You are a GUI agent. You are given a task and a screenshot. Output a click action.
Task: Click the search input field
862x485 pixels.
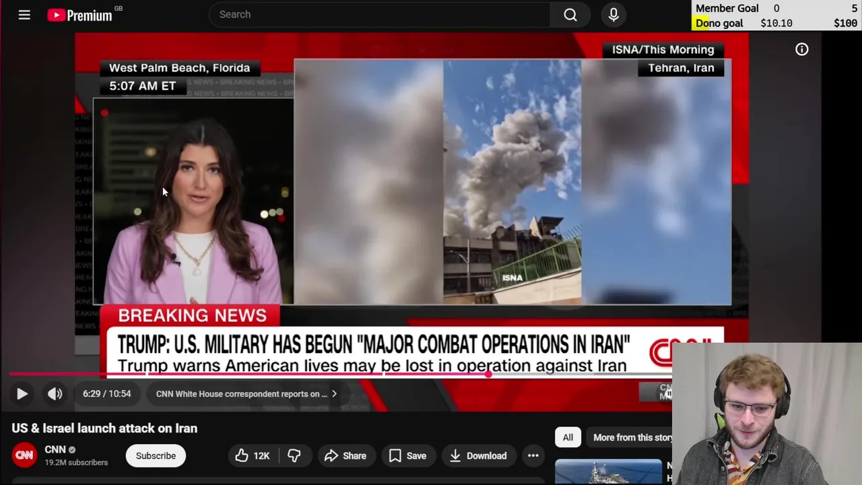coord(380,14)
